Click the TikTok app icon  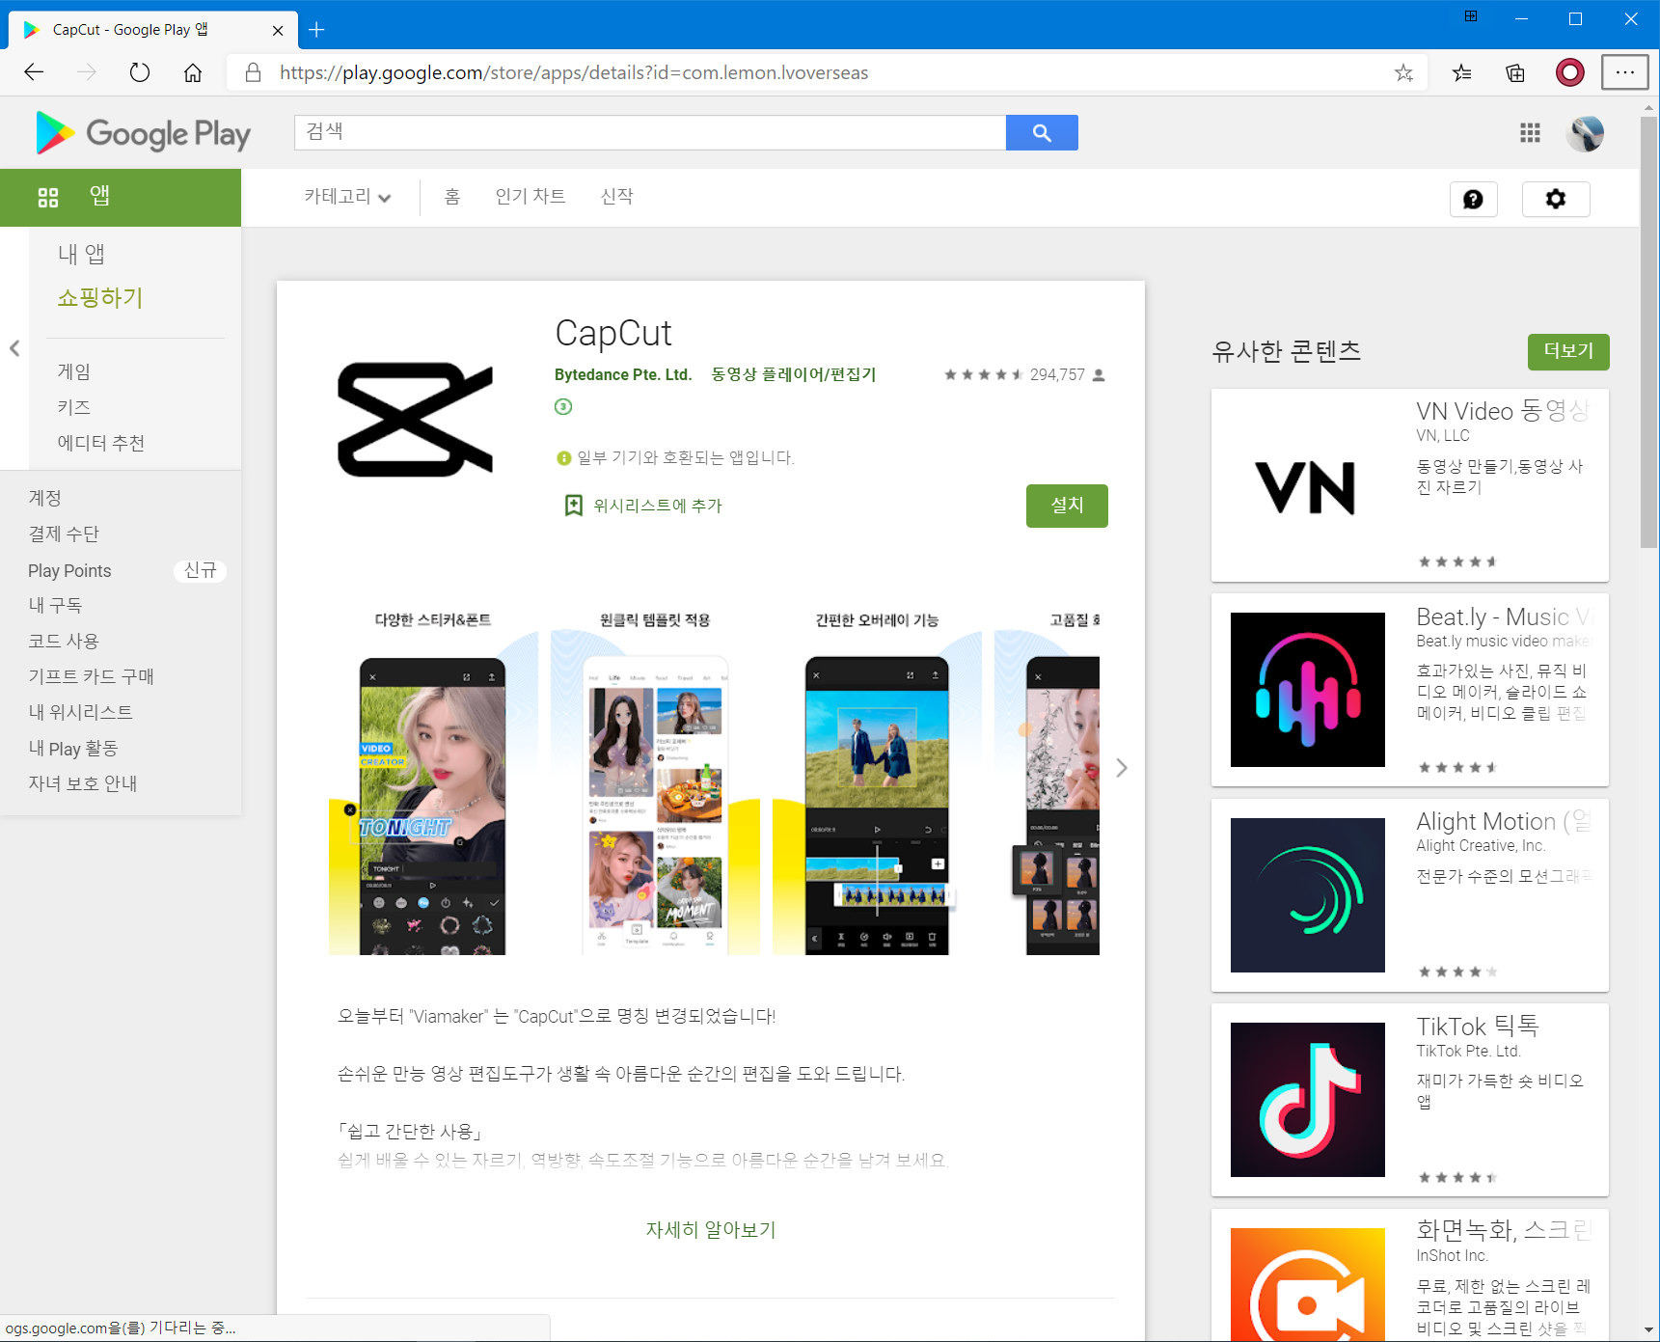[1307, 1100]
